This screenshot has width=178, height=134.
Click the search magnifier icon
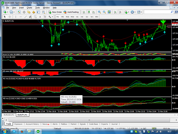(x=172, y=12)
